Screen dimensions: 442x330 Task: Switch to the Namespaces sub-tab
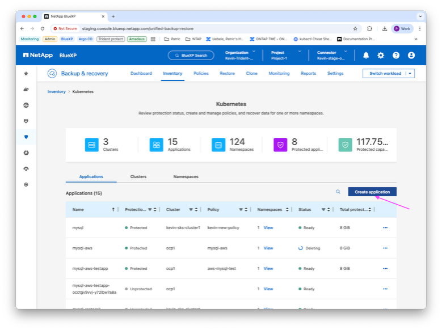point(186,177)
